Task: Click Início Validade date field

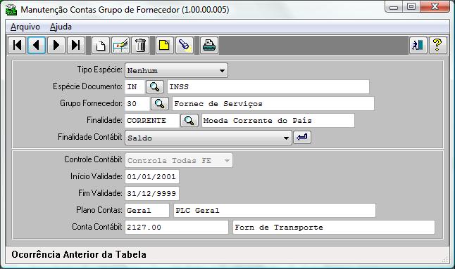Action: point(151,176)
